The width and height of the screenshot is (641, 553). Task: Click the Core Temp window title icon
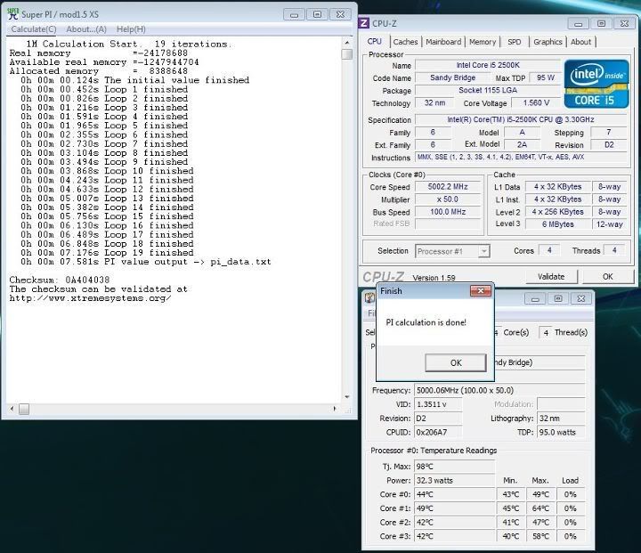(371, 297)
